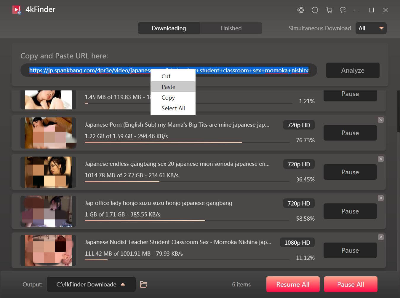
Task: Click the info circle icon
Action: pos(315,10)
